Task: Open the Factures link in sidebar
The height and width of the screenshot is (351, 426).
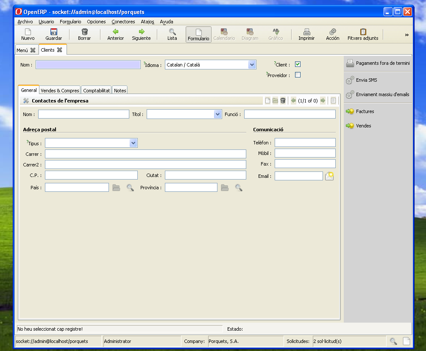Action: pyautogui.click(x=365, y=111)
